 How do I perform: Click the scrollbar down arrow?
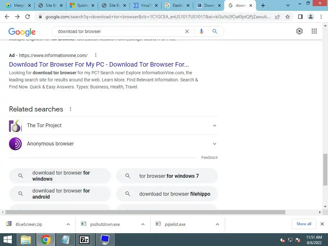pyautogui.click(x=325, y=207)
